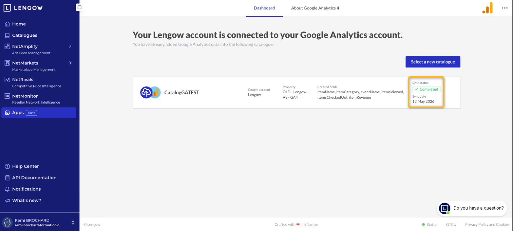Click the NetMonitor eye icon
This screenshot has width=513, height=231.
pos(7,96)
